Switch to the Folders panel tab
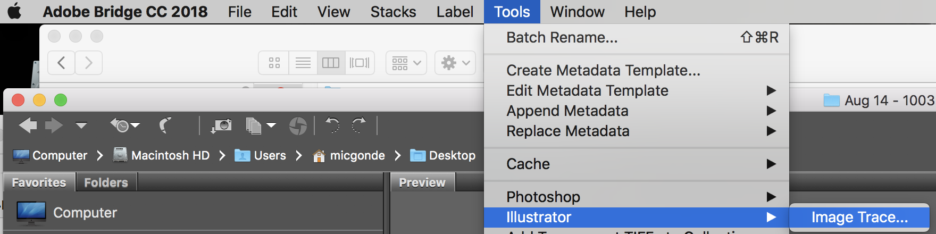 click(106, 182)
